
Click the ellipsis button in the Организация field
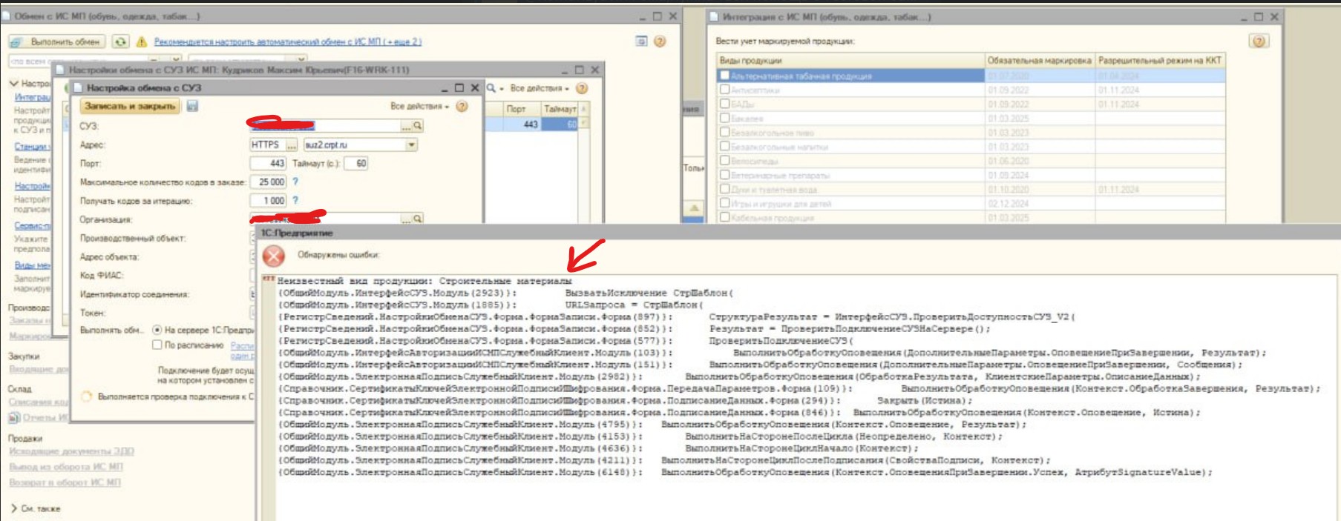pyautogui.click(x=406, y=219)
